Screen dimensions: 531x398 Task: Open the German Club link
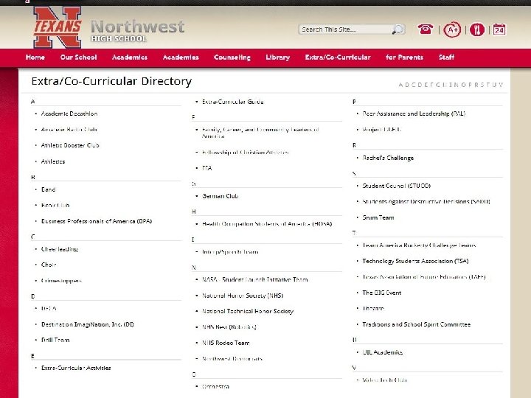[x=220, y=196]
